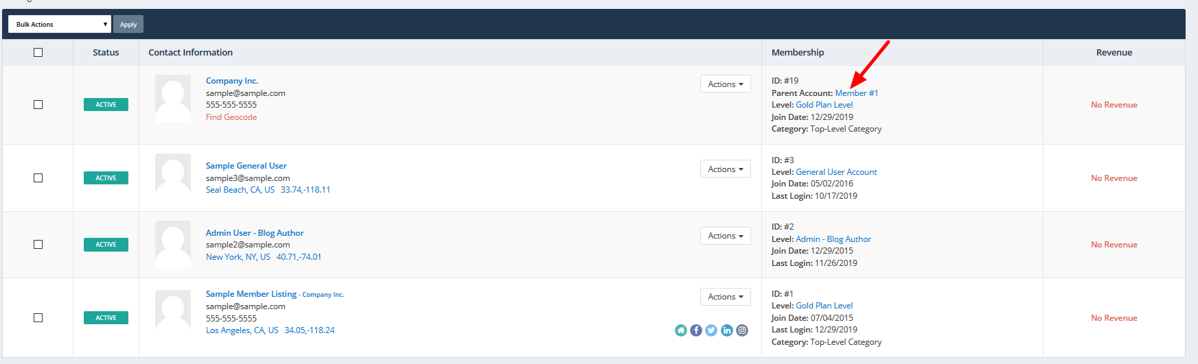Open the Sample Member Listing link
The image size is (1198, 364).
[x=251, y=294]
